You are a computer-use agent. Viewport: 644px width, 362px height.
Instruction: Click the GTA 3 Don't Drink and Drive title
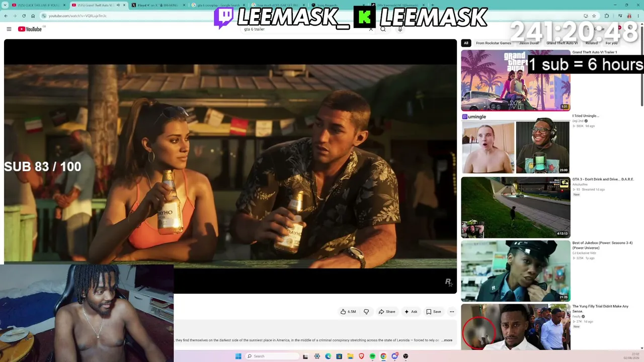tap(603, 179)
